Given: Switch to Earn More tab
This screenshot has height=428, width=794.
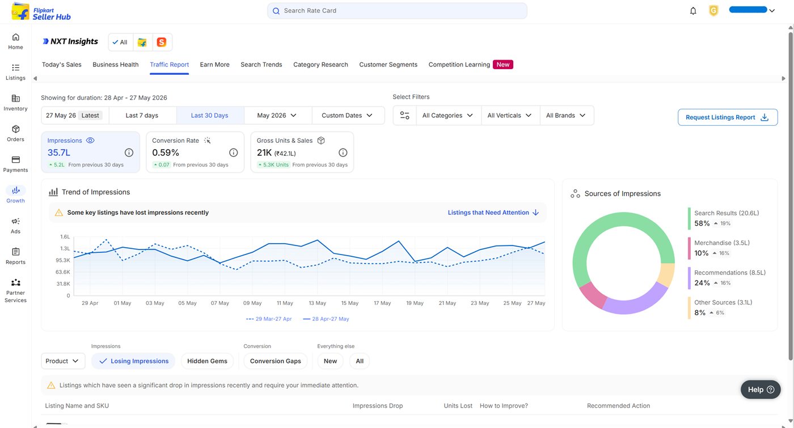Looking at the screenshot, I should click(x=214, y=65).
